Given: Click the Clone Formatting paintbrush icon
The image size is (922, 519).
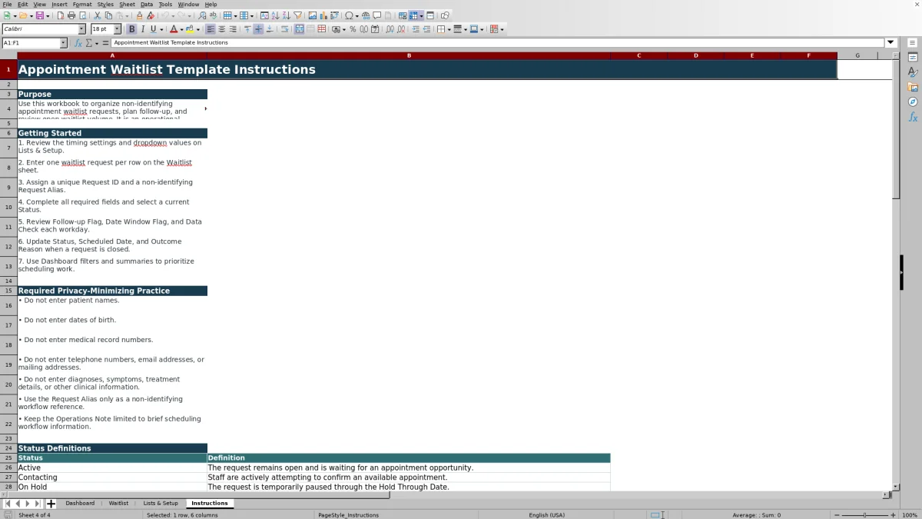Looking at the screenshot, I should (140, 15).
